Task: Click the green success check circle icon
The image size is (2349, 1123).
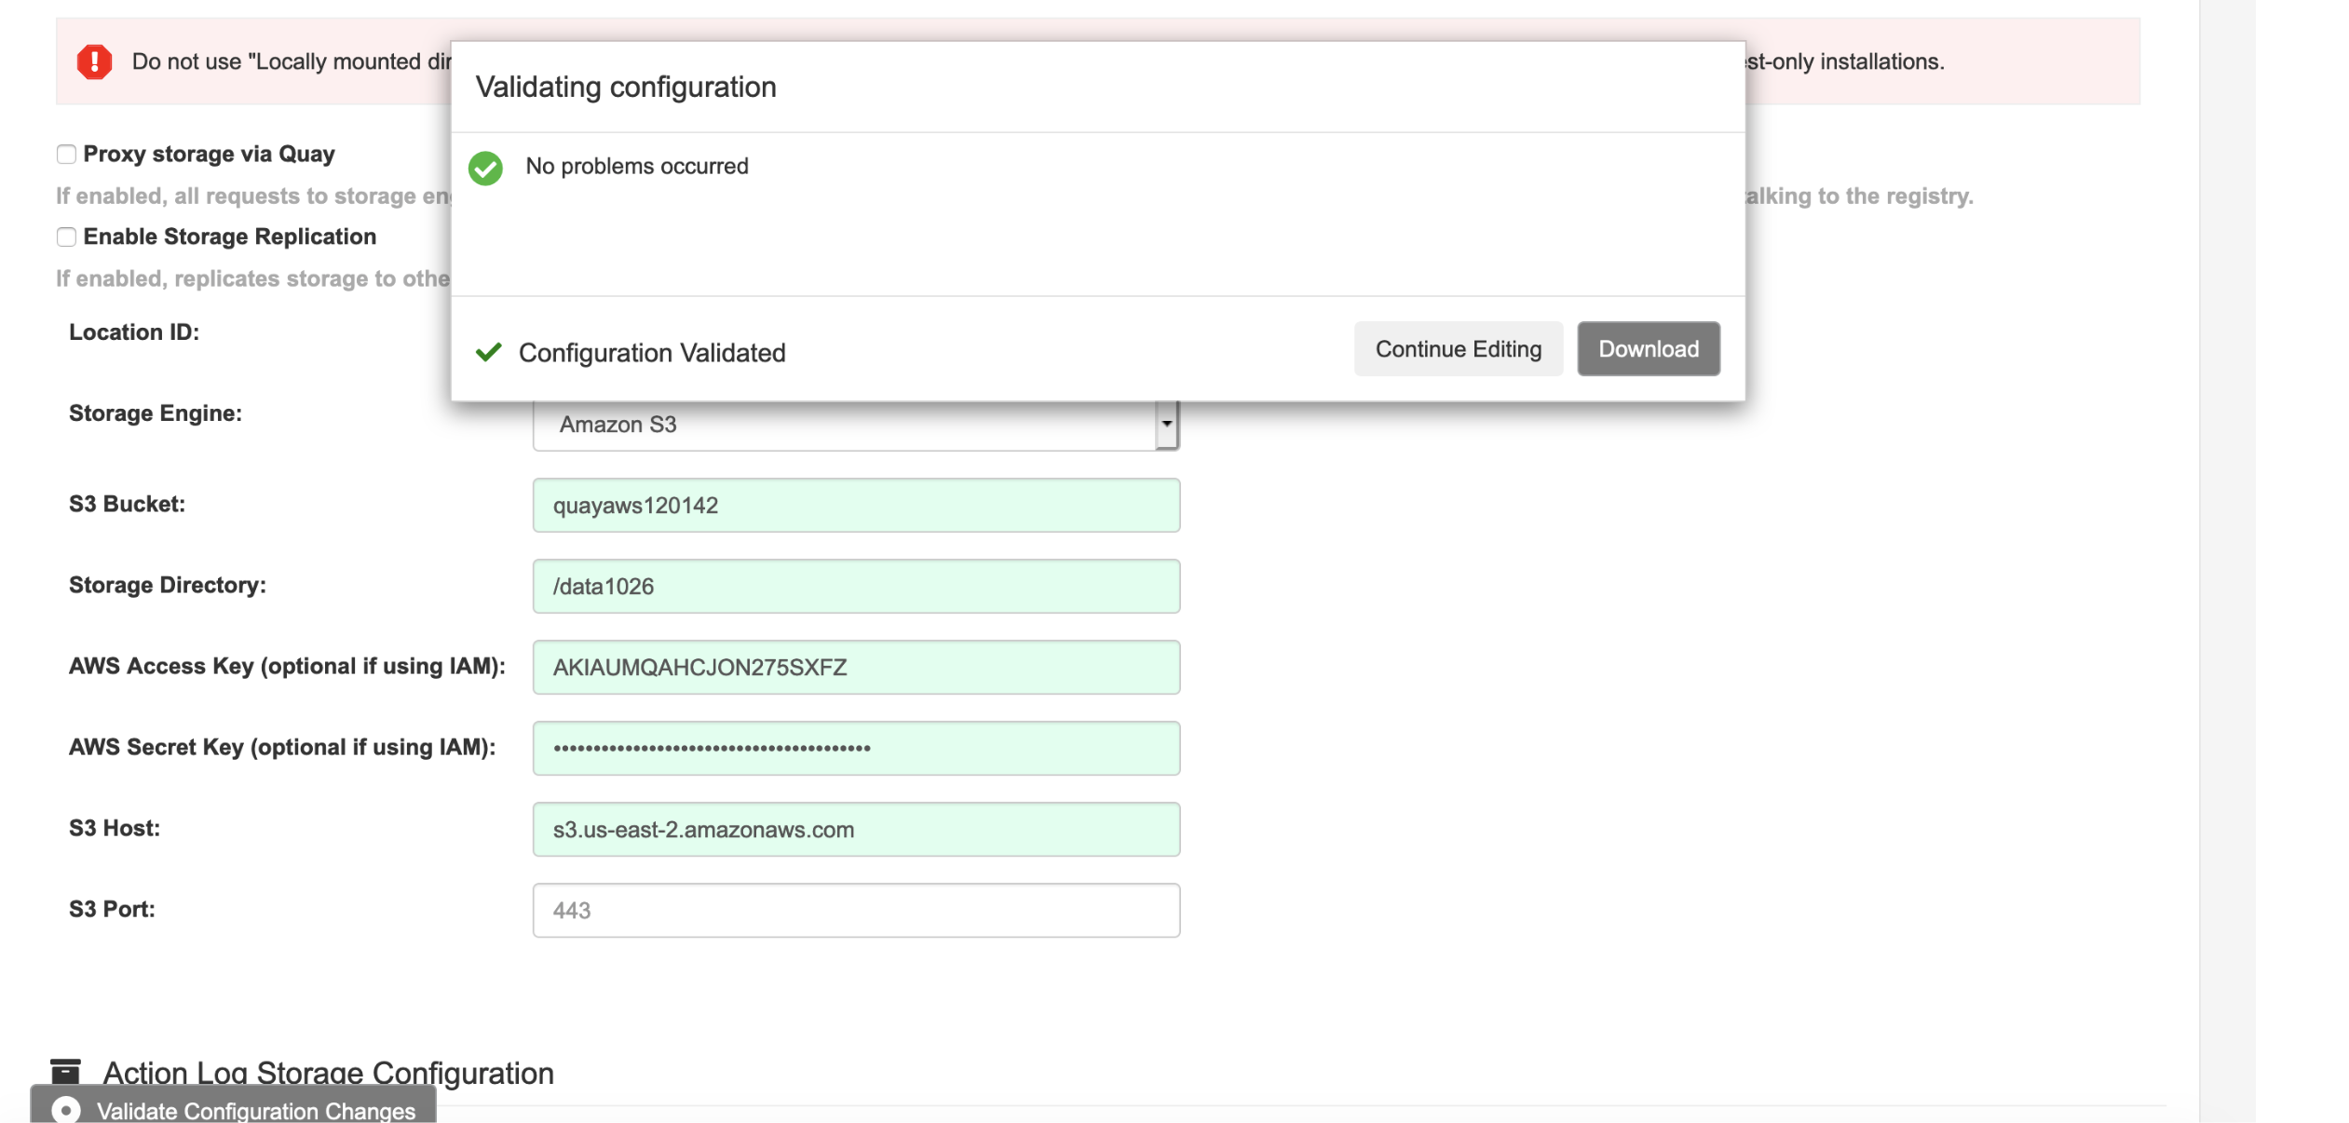Action: [x=485, y=168]
